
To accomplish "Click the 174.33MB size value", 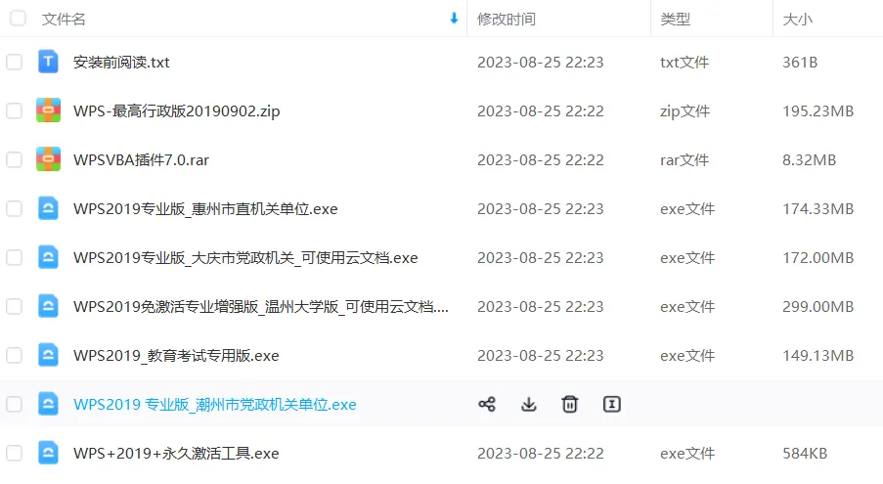I will (x=817, y=209).
